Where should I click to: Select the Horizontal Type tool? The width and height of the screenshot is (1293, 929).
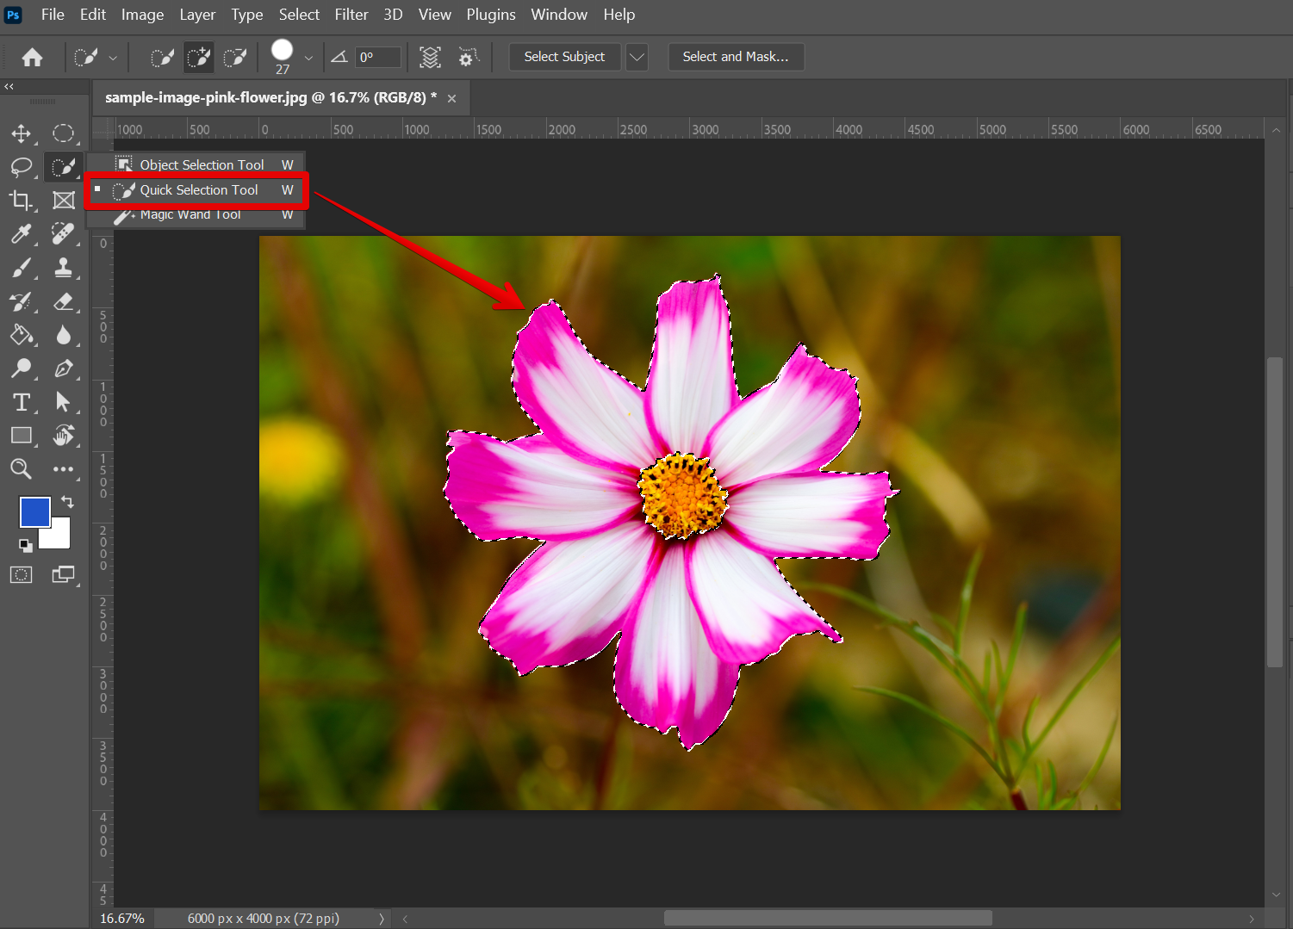[21, 402]
